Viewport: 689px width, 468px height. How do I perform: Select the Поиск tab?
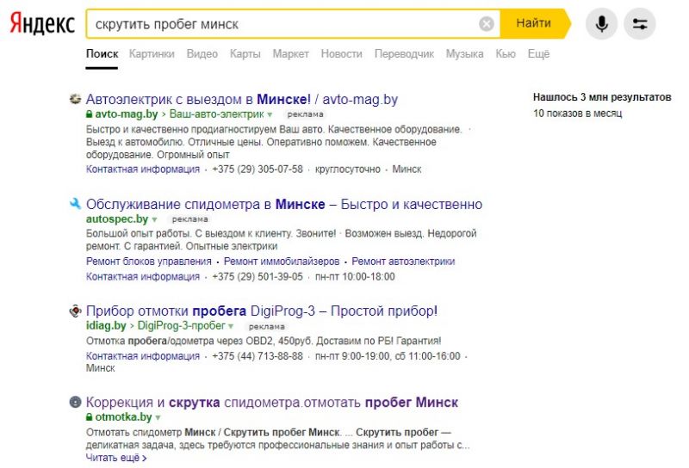pos(102,54)
